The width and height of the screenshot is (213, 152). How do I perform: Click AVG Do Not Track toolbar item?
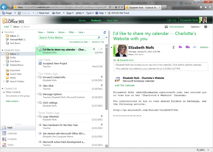click(118, 13)
